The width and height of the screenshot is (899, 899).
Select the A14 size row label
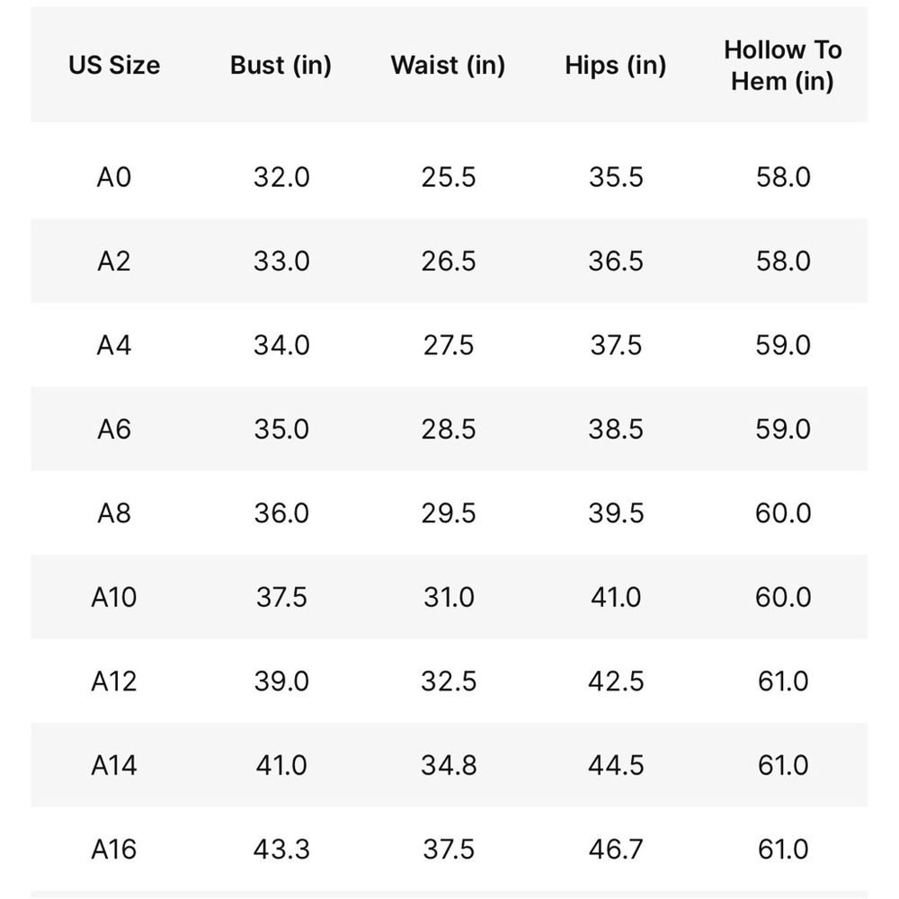[x=114, y=765]
